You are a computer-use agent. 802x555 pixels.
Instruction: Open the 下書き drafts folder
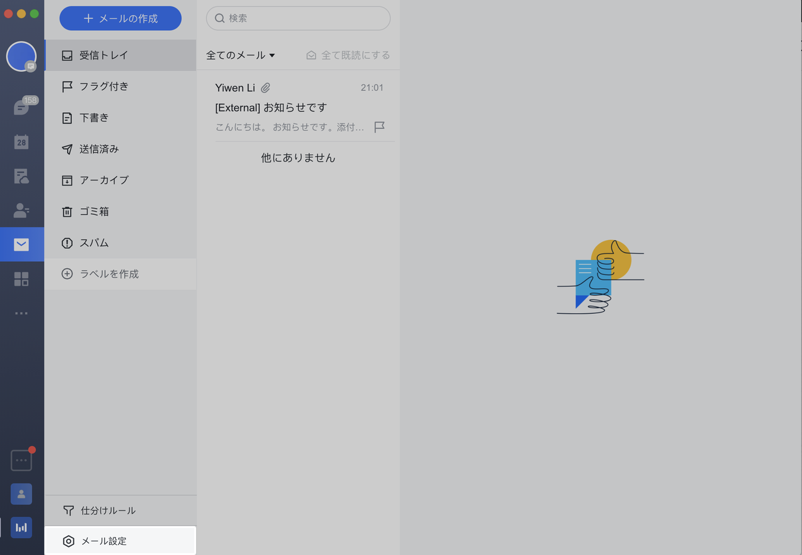tap(94, 118)
